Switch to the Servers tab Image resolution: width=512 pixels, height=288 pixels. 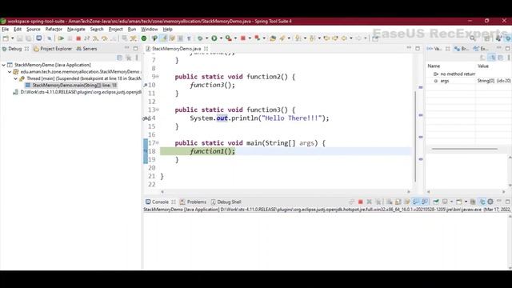point(86,49)
